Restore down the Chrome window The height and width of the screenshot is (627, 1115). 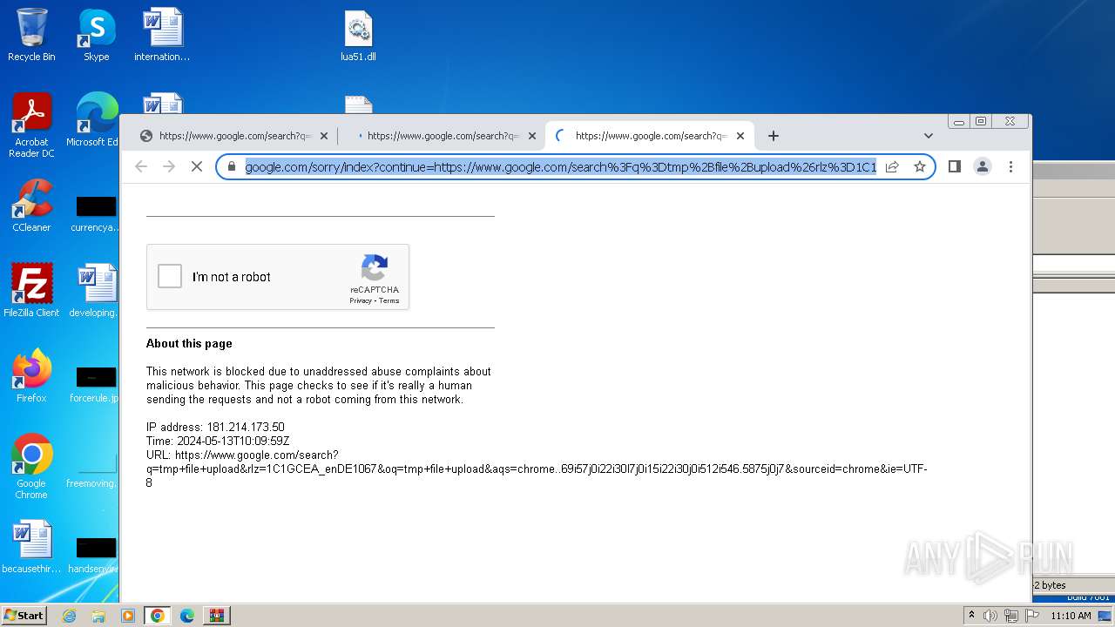coord(981,121)
